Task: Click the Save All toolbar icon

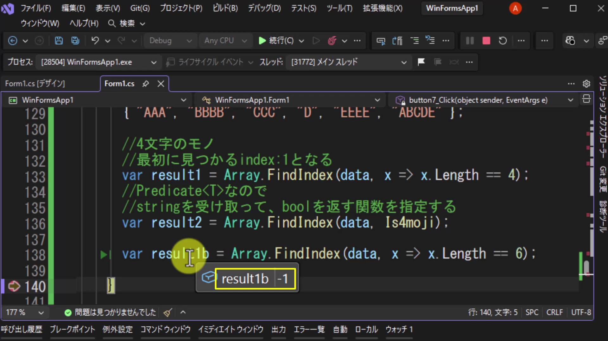Action: 75,41
